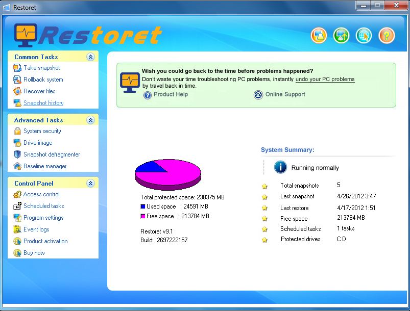Click the Buy now link
Image resolution: width=410 pixels, height=311 pixels.
tap(34, 253)
